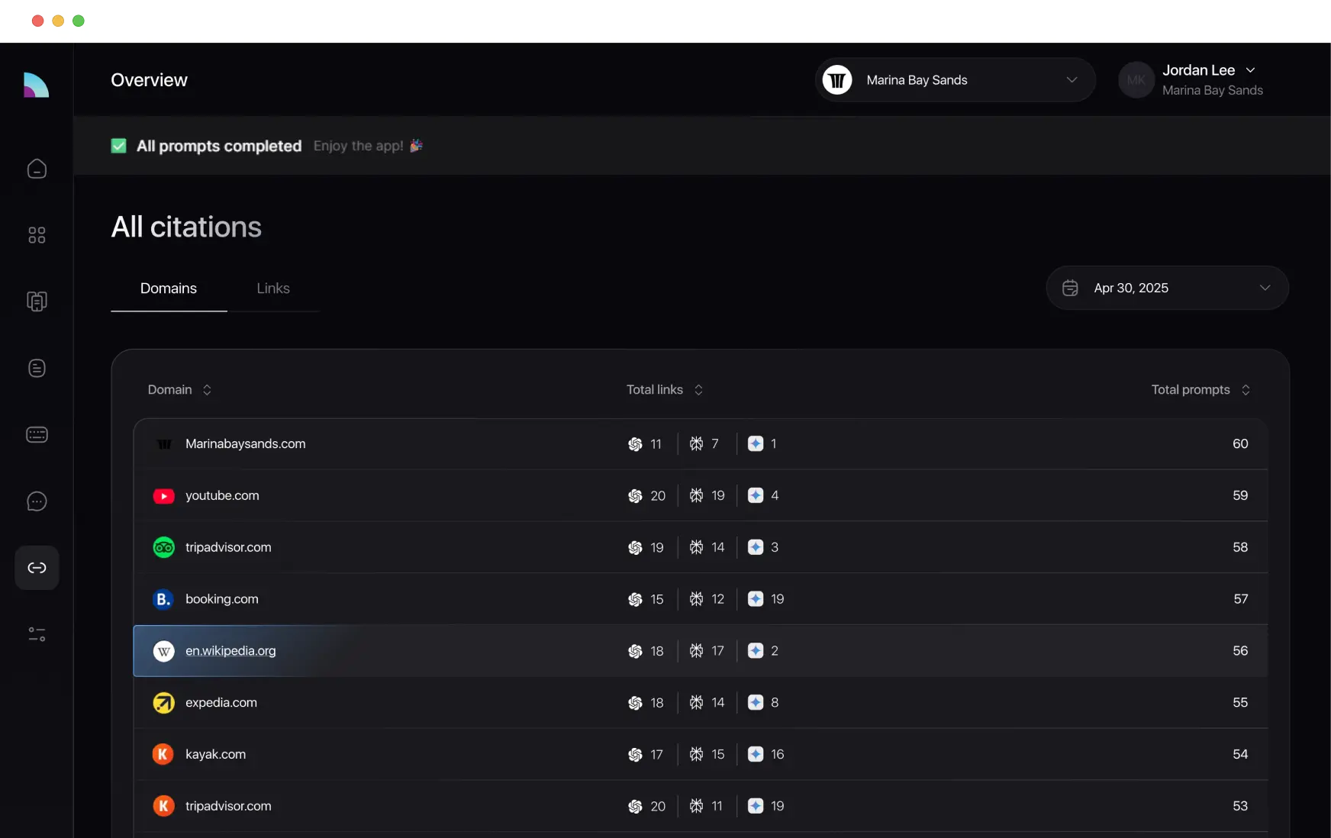Click the 59 total prompts value
The image size is (1331, 838).
(1240, 496)
